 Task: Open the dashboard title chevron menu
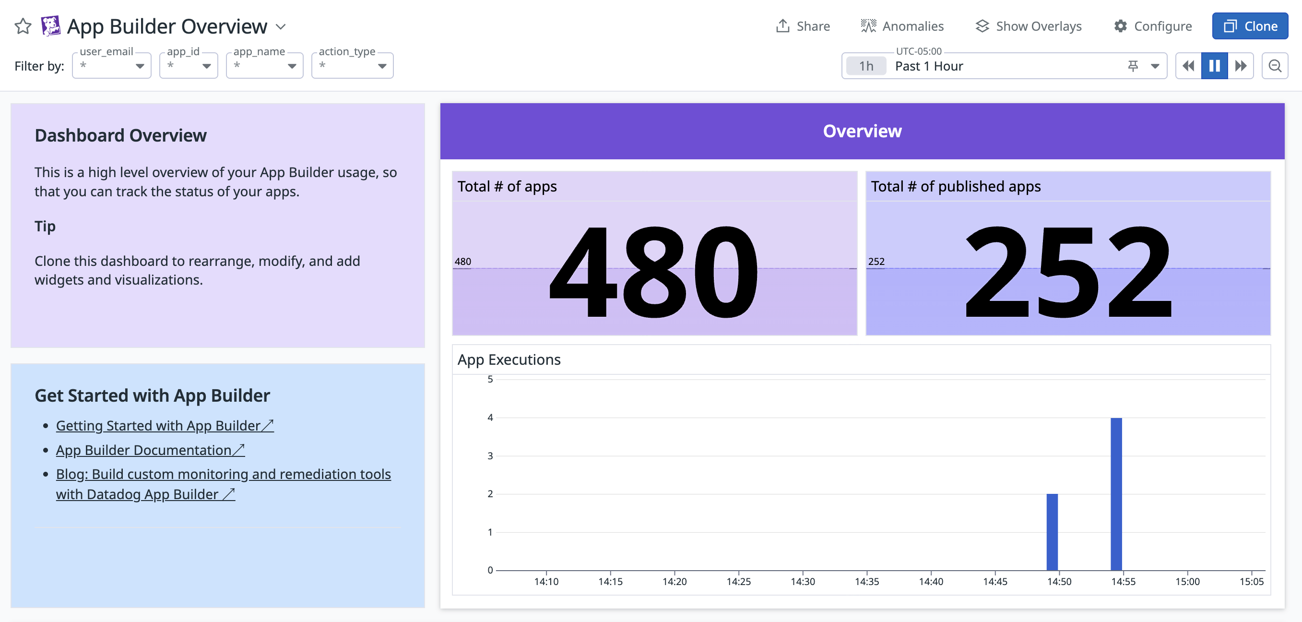coord(281,27)
